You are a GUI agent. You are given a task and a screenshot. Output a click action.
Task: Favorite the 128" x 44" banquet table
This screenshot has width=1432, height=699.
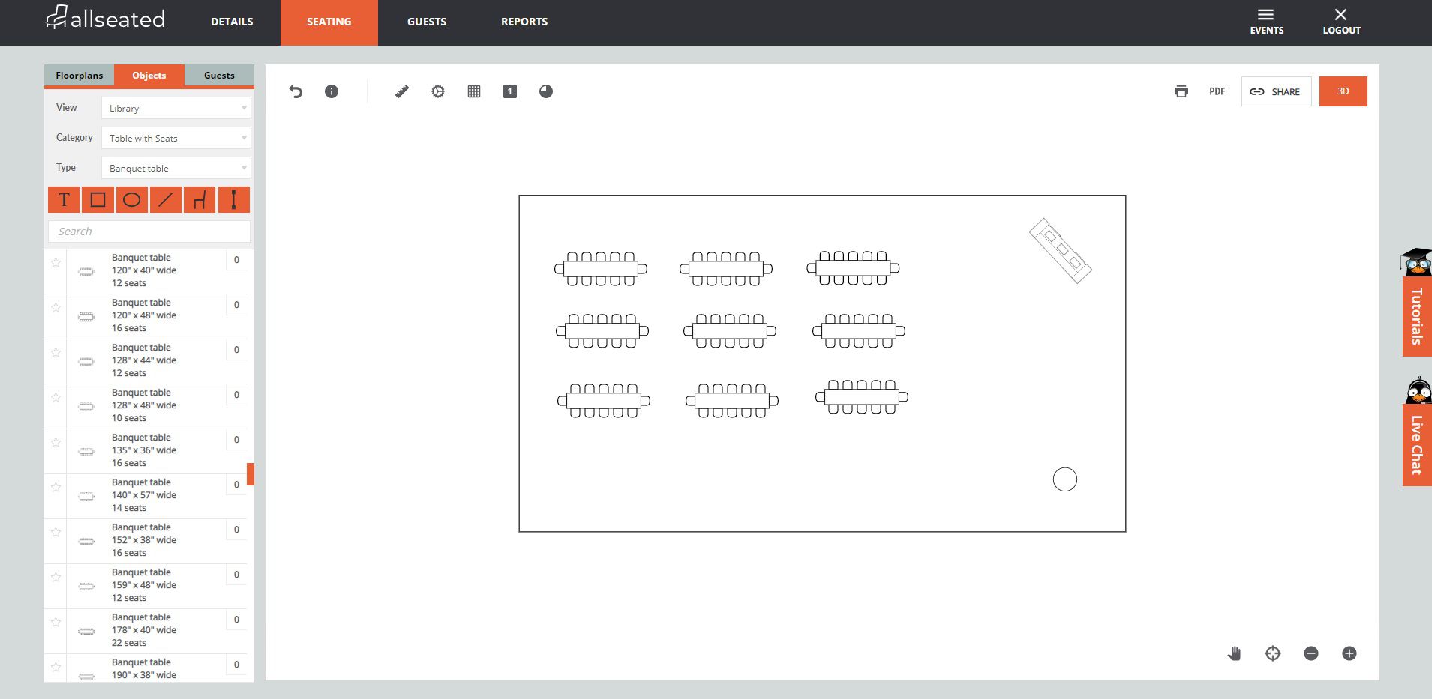(x=56, y=353)
